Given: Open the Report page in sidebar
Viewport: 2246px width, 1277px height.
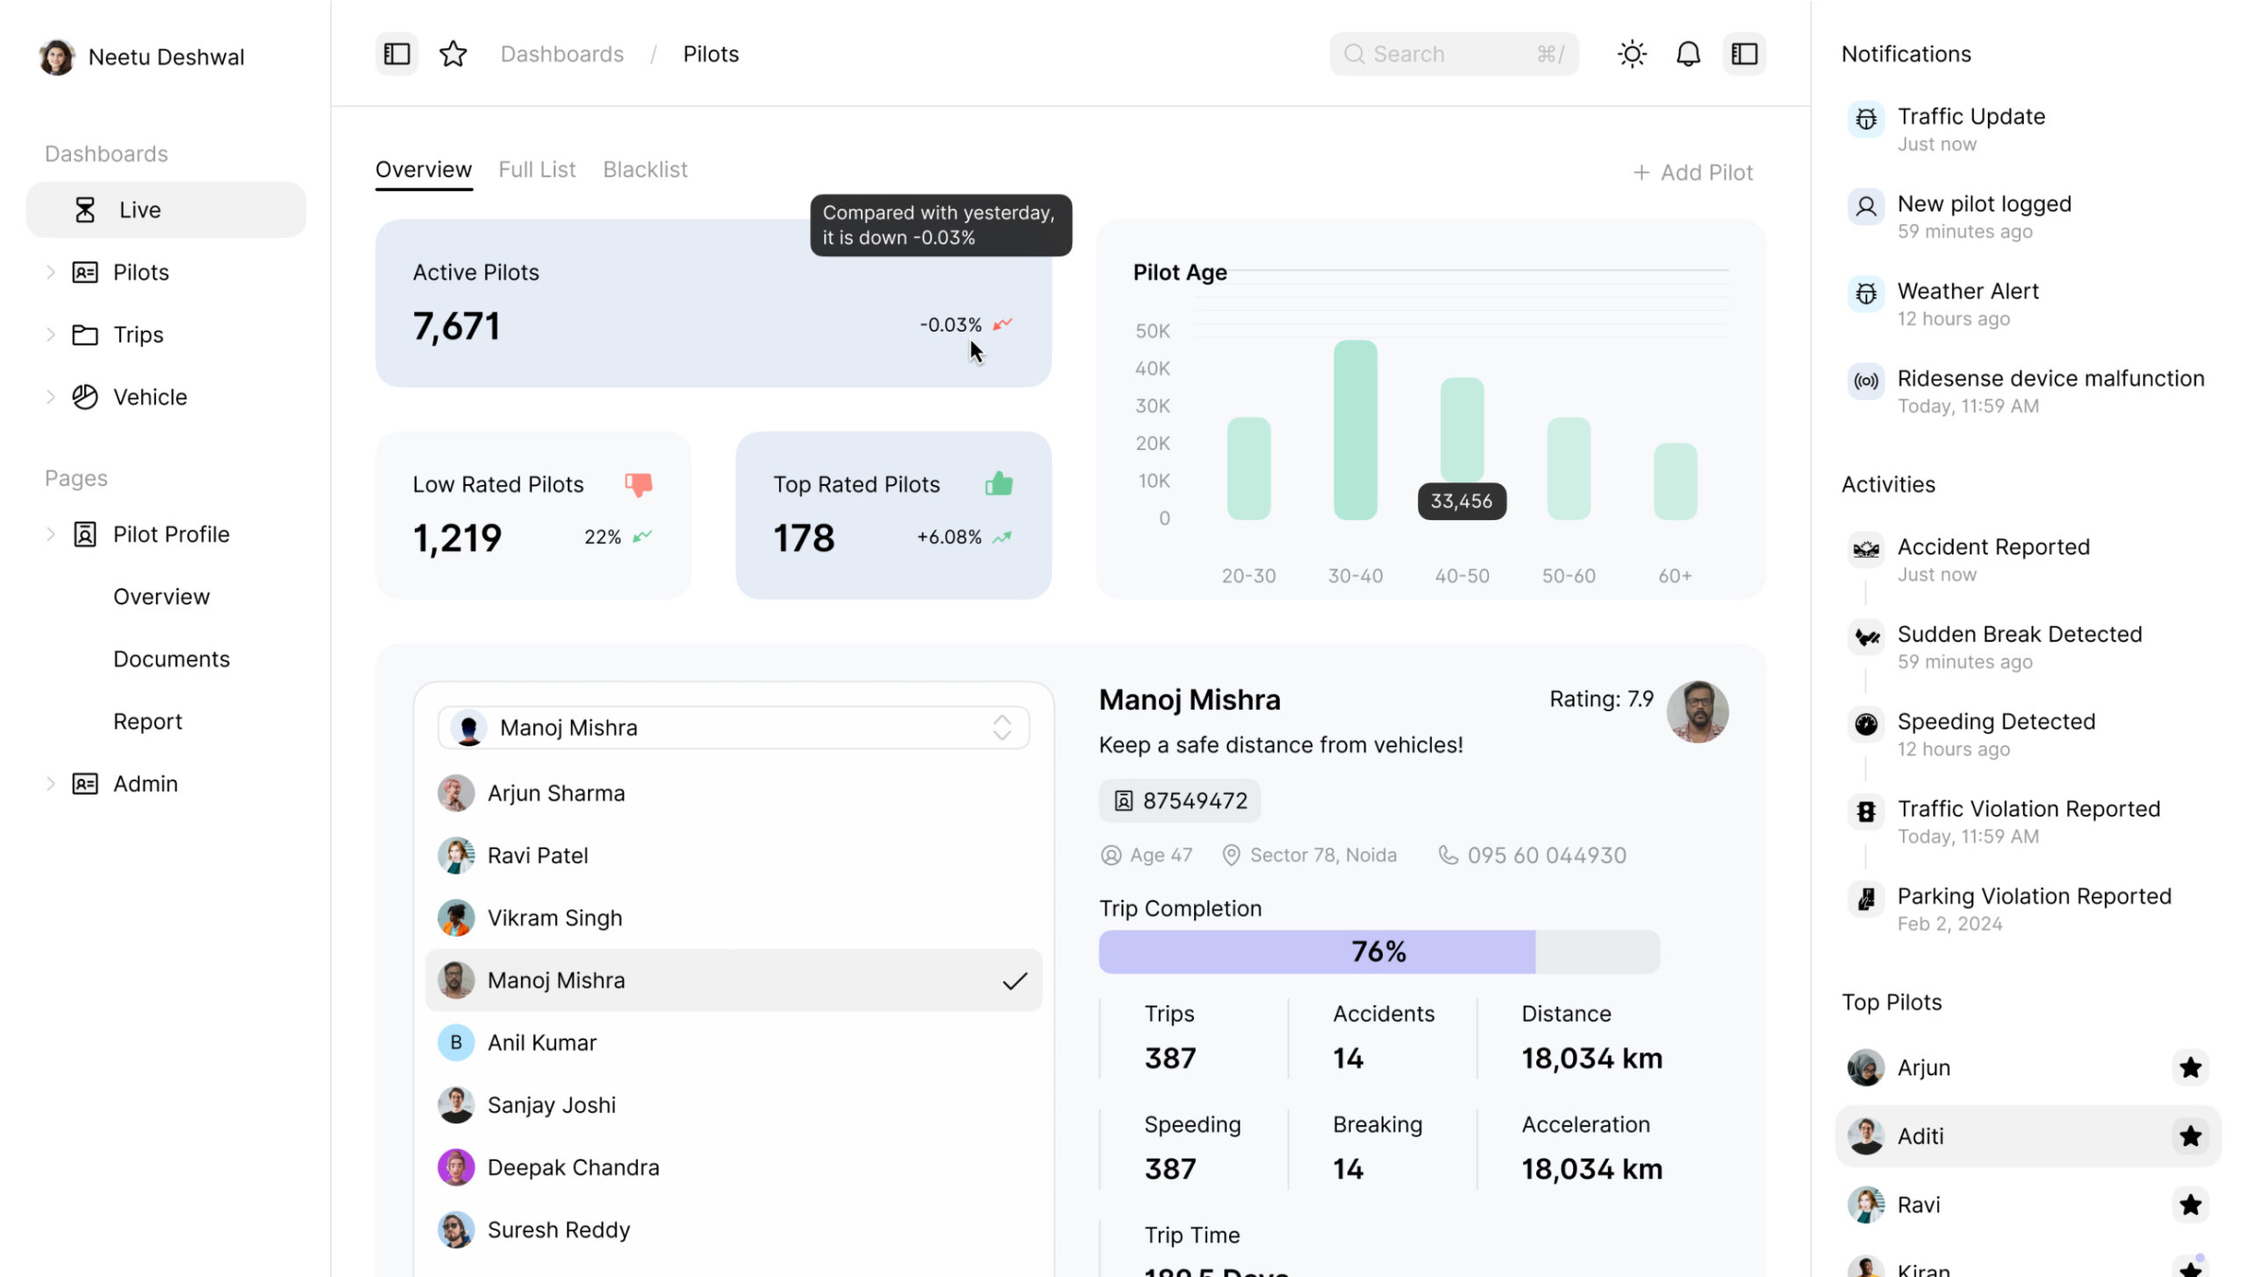Looking at the screenshot, I should click(147, 721).
